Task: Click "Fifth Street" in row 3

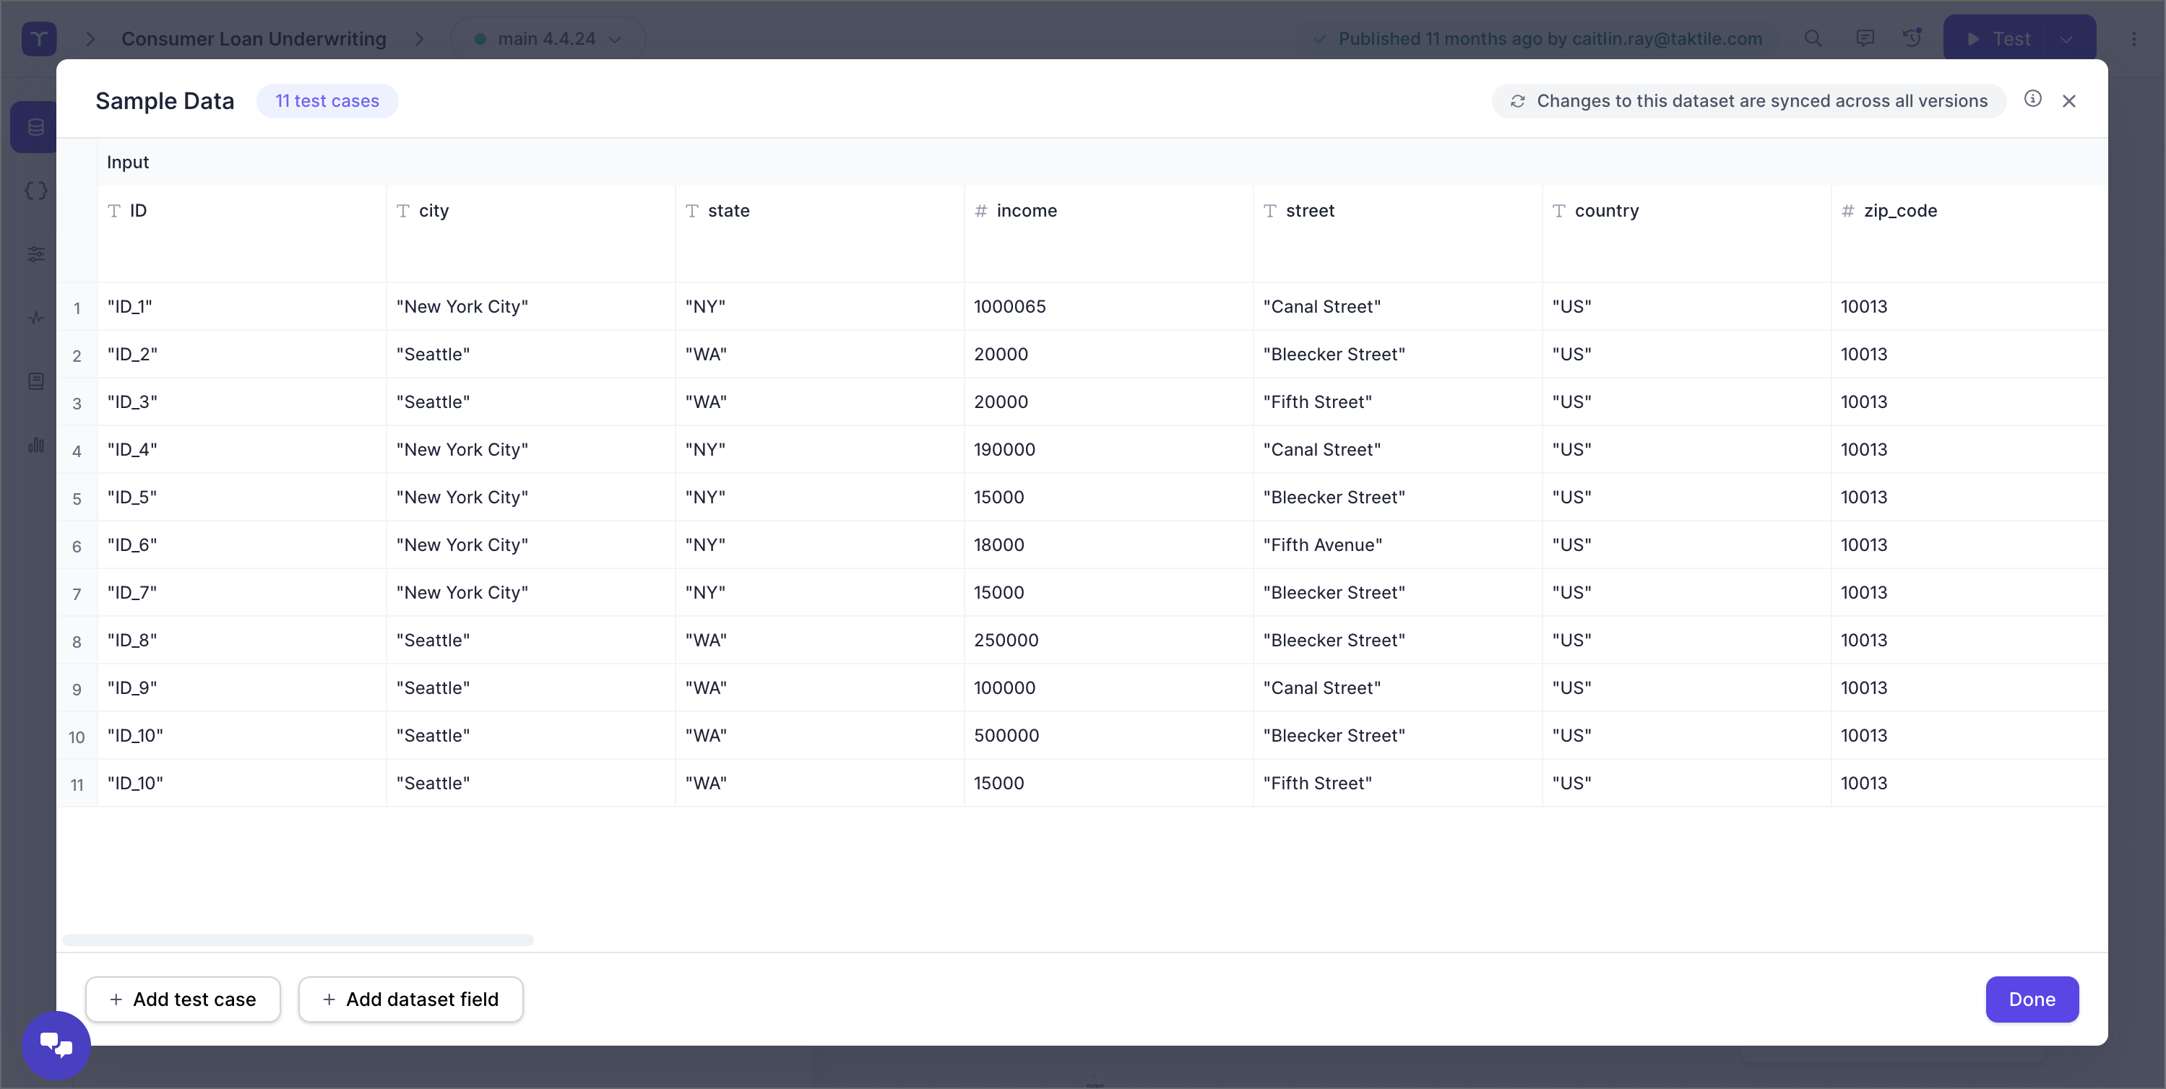Action: click(1397, 402)
